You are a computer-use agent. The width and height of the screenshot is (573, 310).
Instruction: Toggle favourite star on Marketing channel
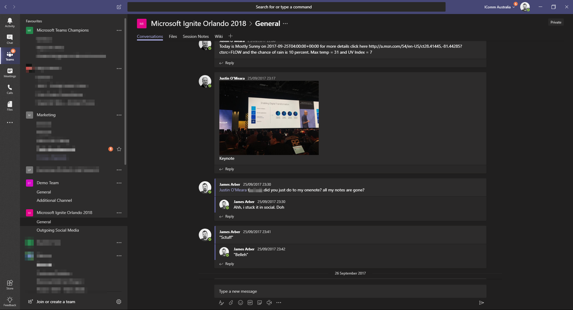[x=119, y=149]
